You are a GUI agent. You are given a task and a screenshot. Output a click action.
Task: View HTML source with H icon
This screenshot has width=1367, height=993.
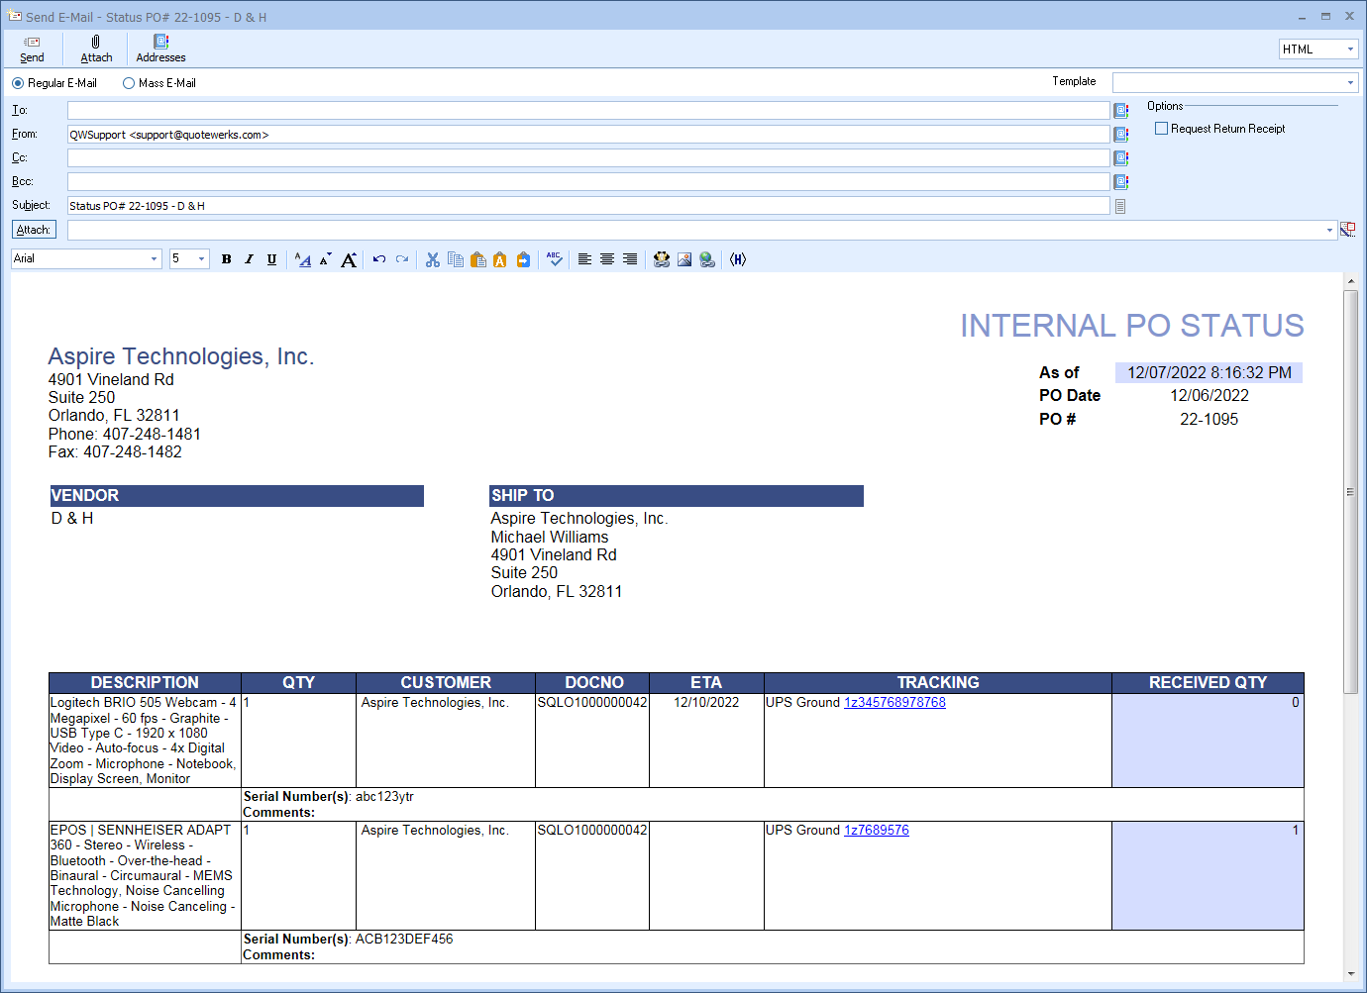[x=738, y=259]
